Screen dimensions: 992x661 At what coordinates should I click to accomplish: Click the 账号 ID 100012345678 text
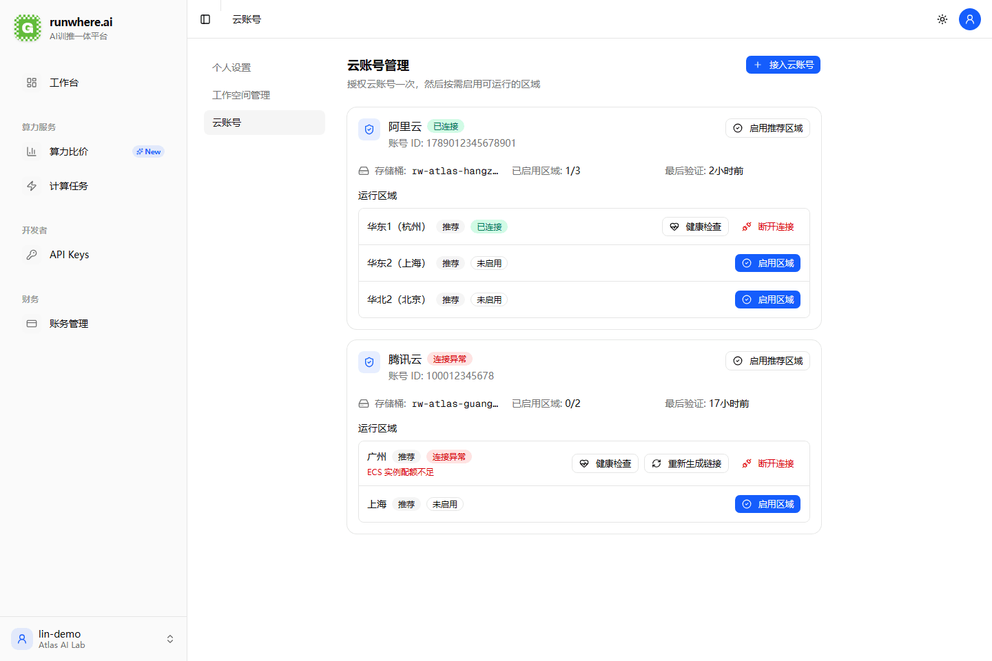click(441, 376)
